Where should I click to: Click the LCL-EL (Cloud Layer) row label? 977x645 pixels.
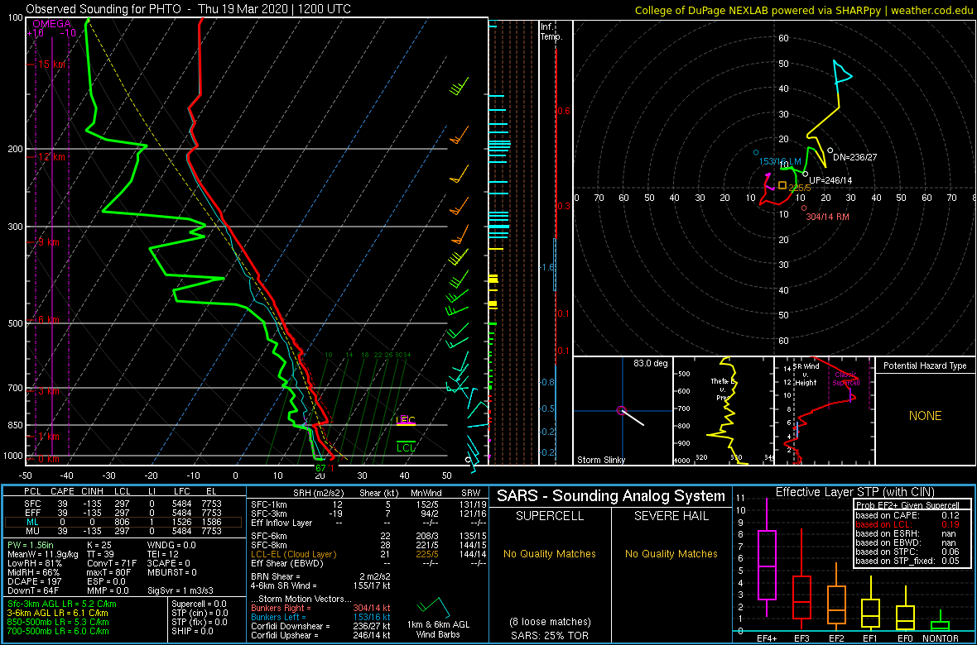293,553
